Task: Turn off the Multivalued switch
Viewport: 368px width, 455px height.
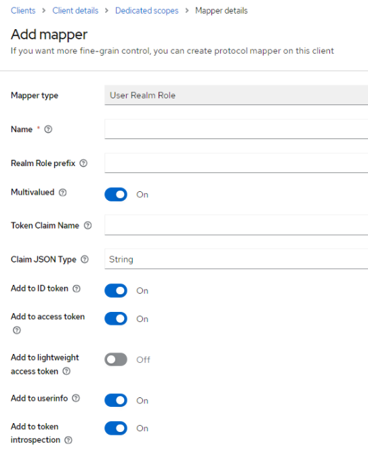Action: pos(116,195)
